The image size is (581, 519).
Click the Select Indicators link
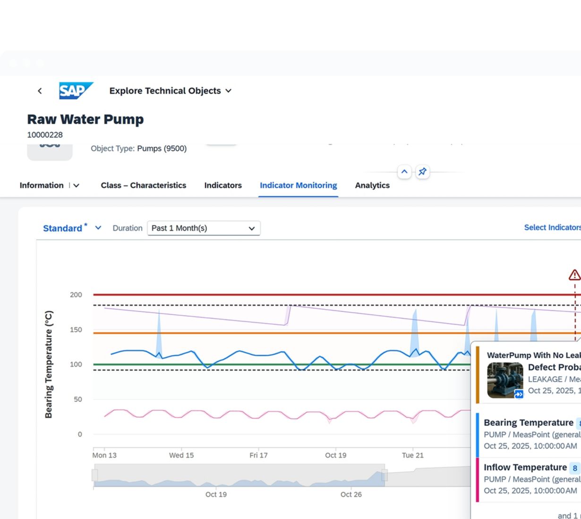(x=552, y=227)
